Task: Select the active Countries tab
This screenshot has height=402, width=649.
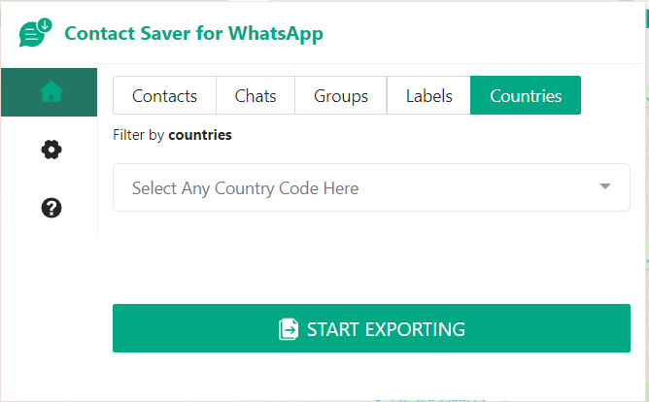Action: tap(526, 96)
